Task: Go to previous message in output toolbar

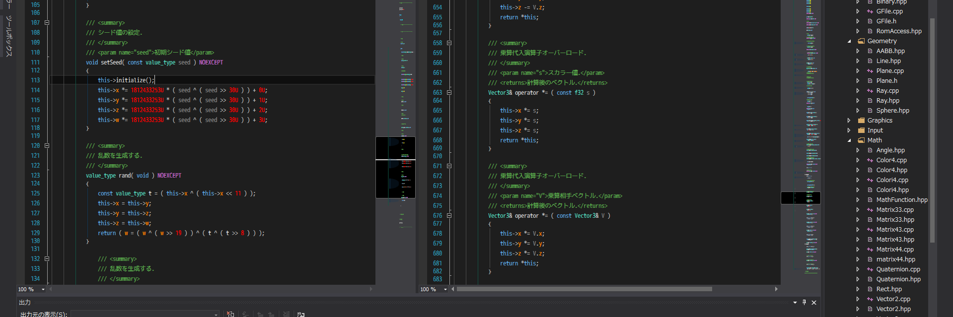Action: click(260, 314)
